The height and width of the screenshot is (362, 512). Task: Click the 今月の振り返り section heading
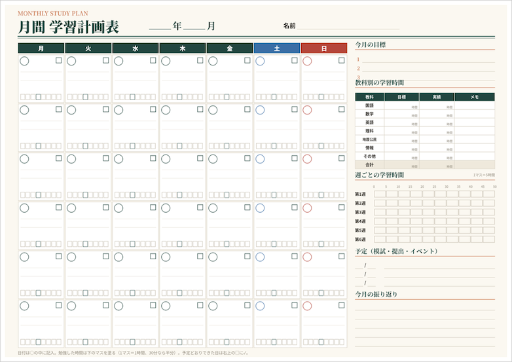pyautogui.click(x=376, y=295)
